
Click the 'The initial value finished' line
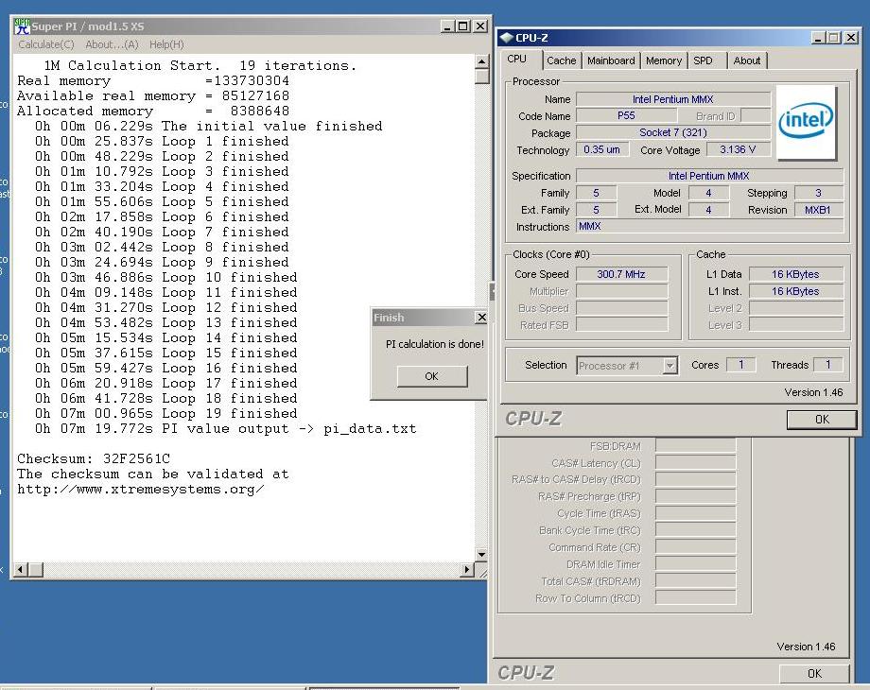[209, 126]
